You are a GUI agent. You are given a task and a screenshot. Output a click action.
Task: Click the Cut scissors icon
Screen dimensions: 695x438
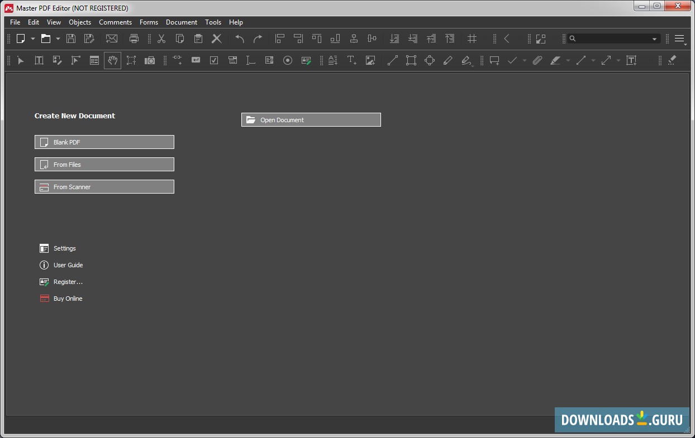(161, 38)
